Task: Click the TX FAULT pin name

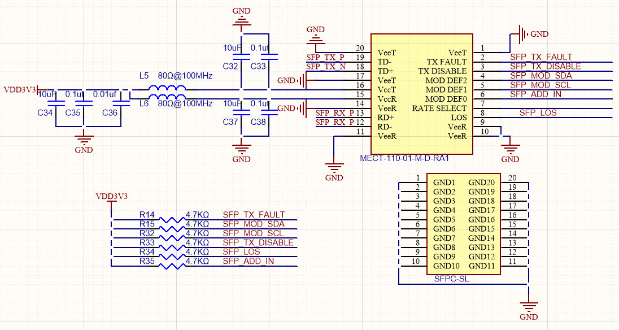Action: pos(447,62)
